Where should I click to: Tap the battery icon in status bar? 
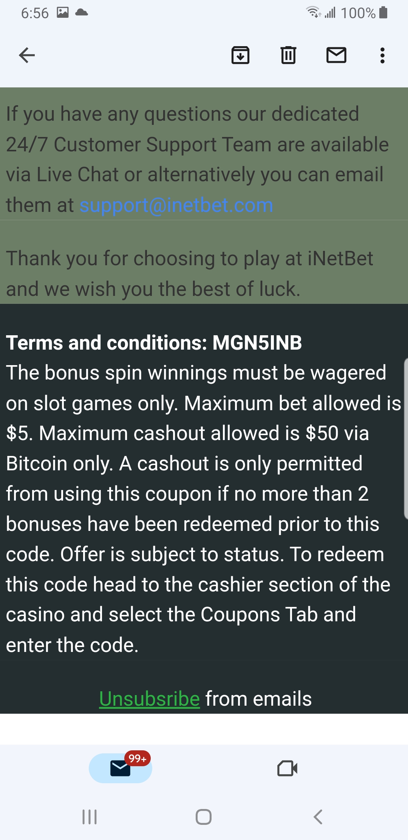(383, 13)
